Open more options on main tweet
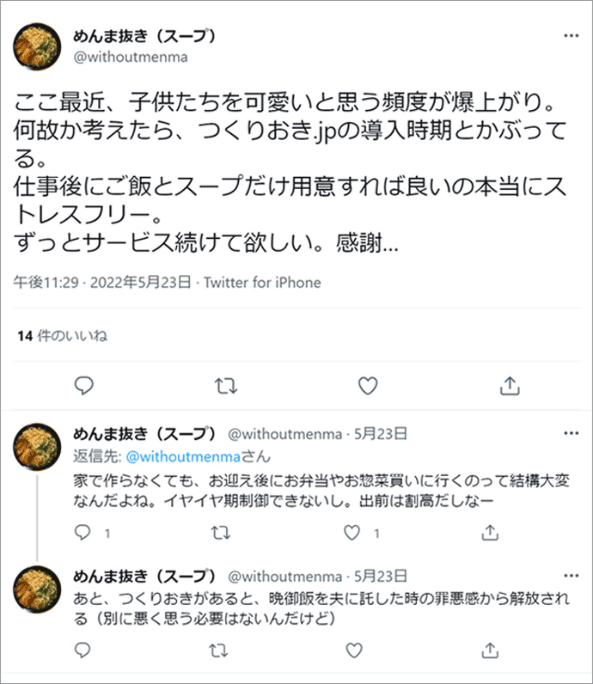The width and height of the screenshot is (593, 684). tap(571, 37)
